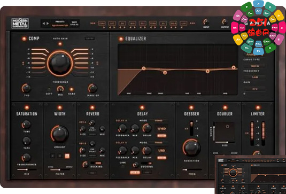Screen dimensions: 286x194
Task: Click the saturation TRANSFORMER knob
Action: click(27, 158)
